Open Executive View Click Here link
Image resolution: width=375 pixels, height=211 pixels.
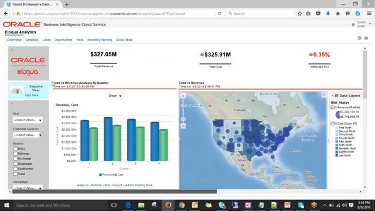(32, 95)
